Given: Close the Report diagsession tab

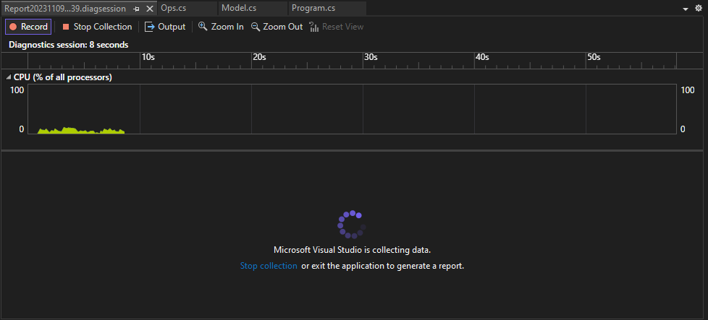Looking at the screenshot, I should 150,9.
